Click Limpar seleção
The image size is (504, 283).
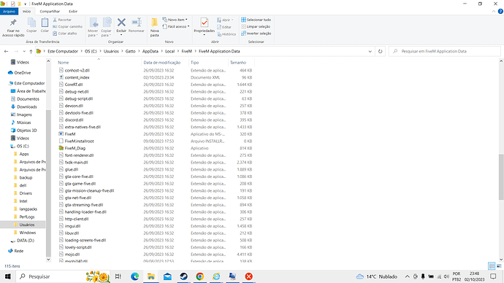tap(256, 27)
